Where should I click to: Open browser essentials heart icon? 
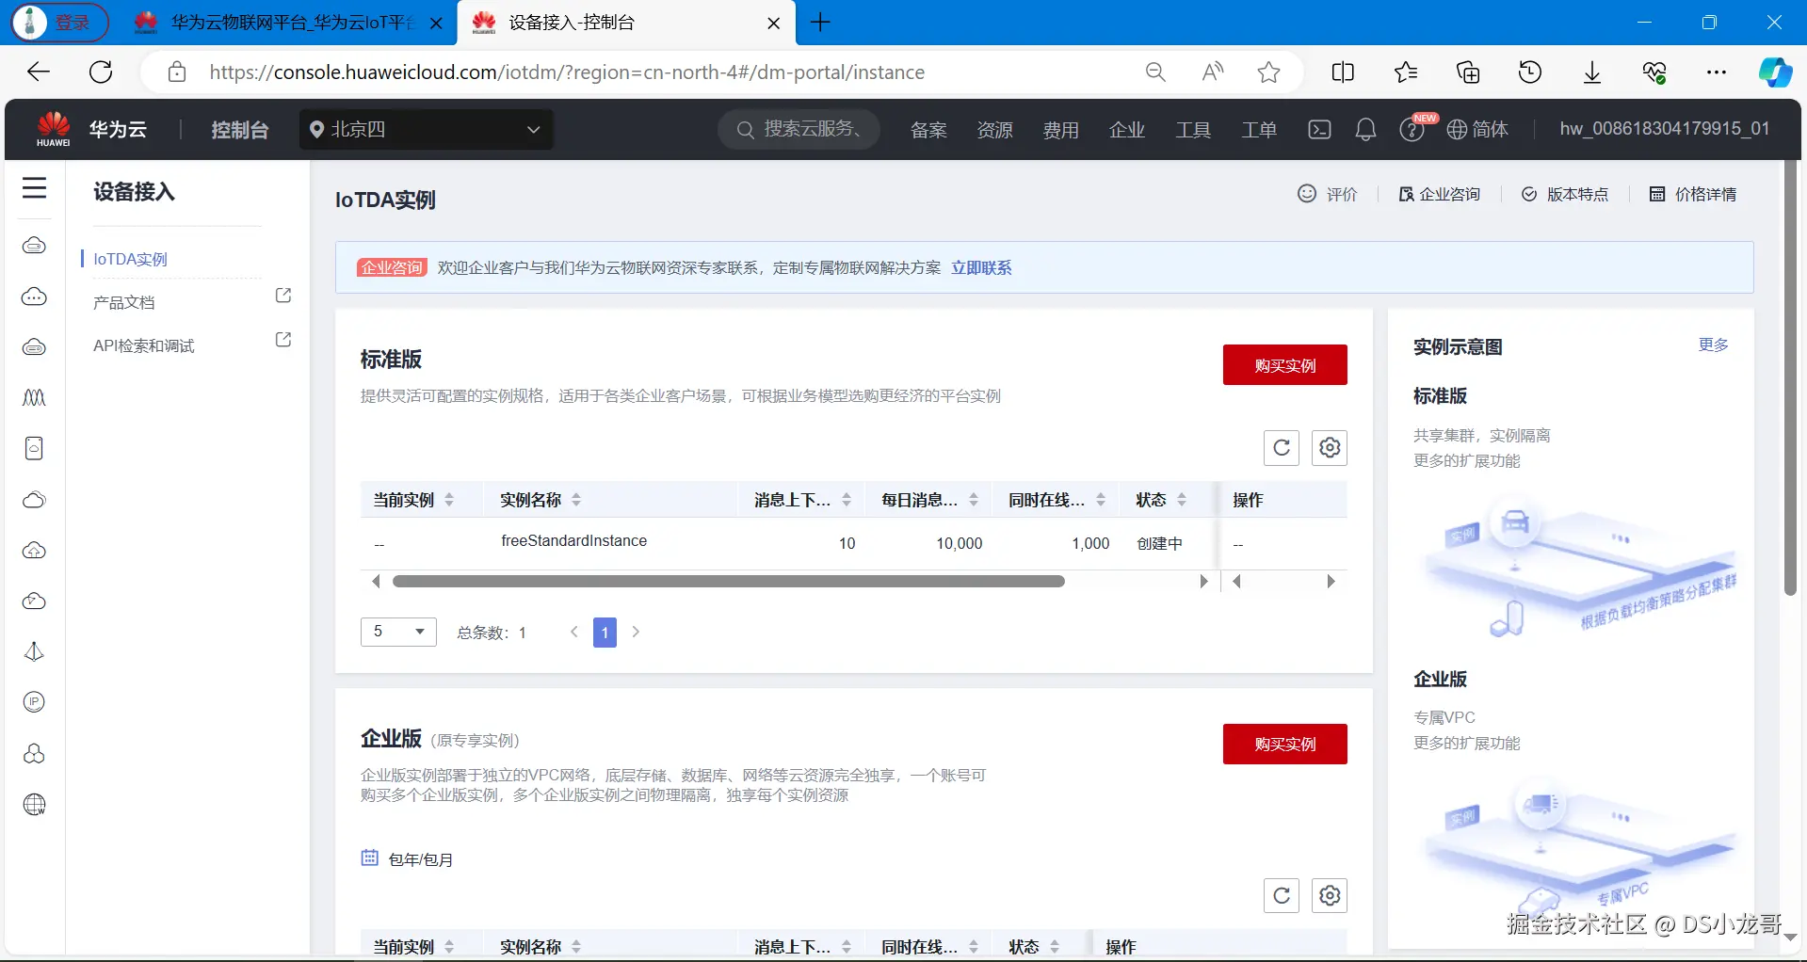tap(1654, 72)
